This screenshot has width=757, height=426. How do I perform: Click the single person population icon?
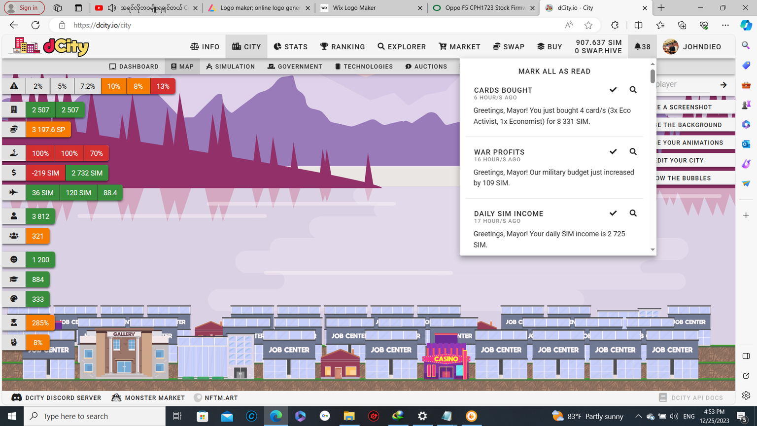click(14, 216)
